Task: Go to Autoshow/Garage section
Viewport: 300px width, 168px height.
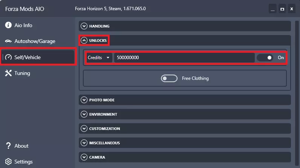Action: 38,41
